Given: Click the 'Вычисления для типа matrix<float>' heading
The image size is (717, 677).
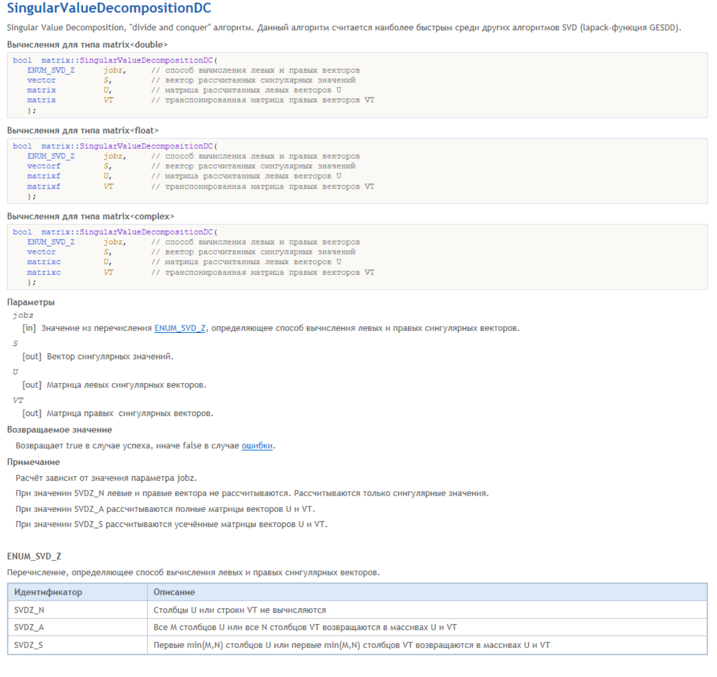Looking at the screenshot, I should pyautogui.click(x=83, y=131).
